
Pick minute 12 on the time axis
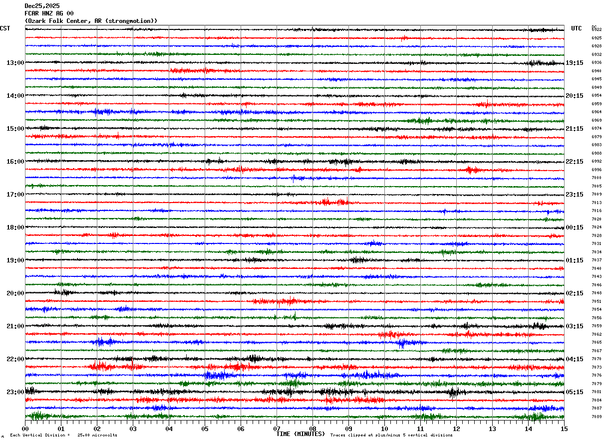point(456,429)
